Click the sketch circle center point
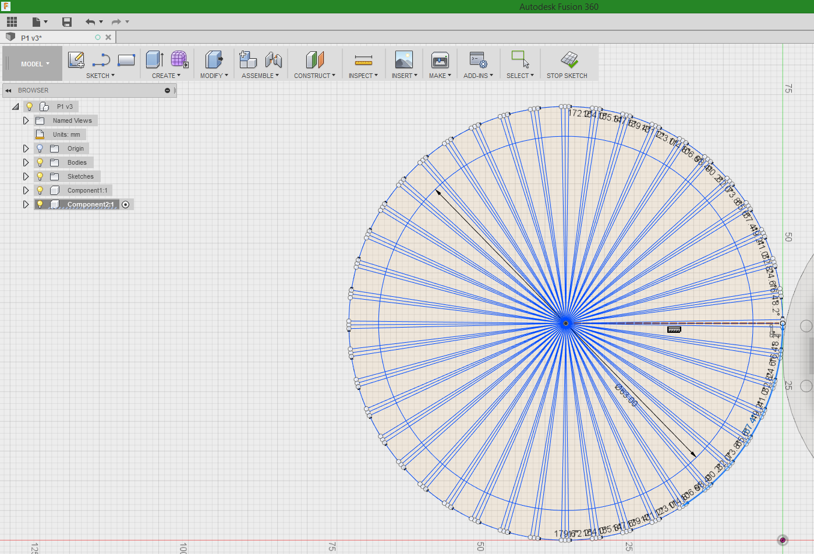 pos(565,323)
